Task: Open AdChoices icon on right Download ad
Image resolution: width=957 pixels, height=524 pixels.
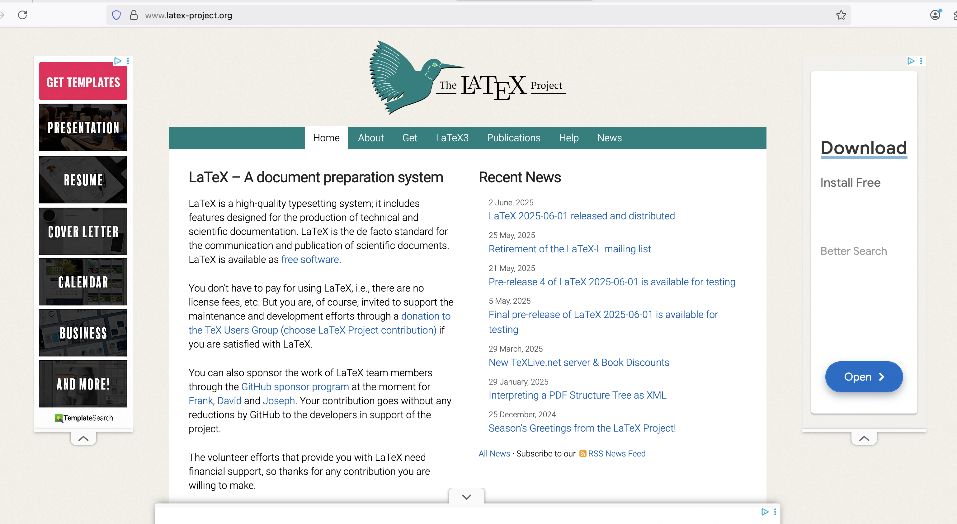Action: coord(911,61)
